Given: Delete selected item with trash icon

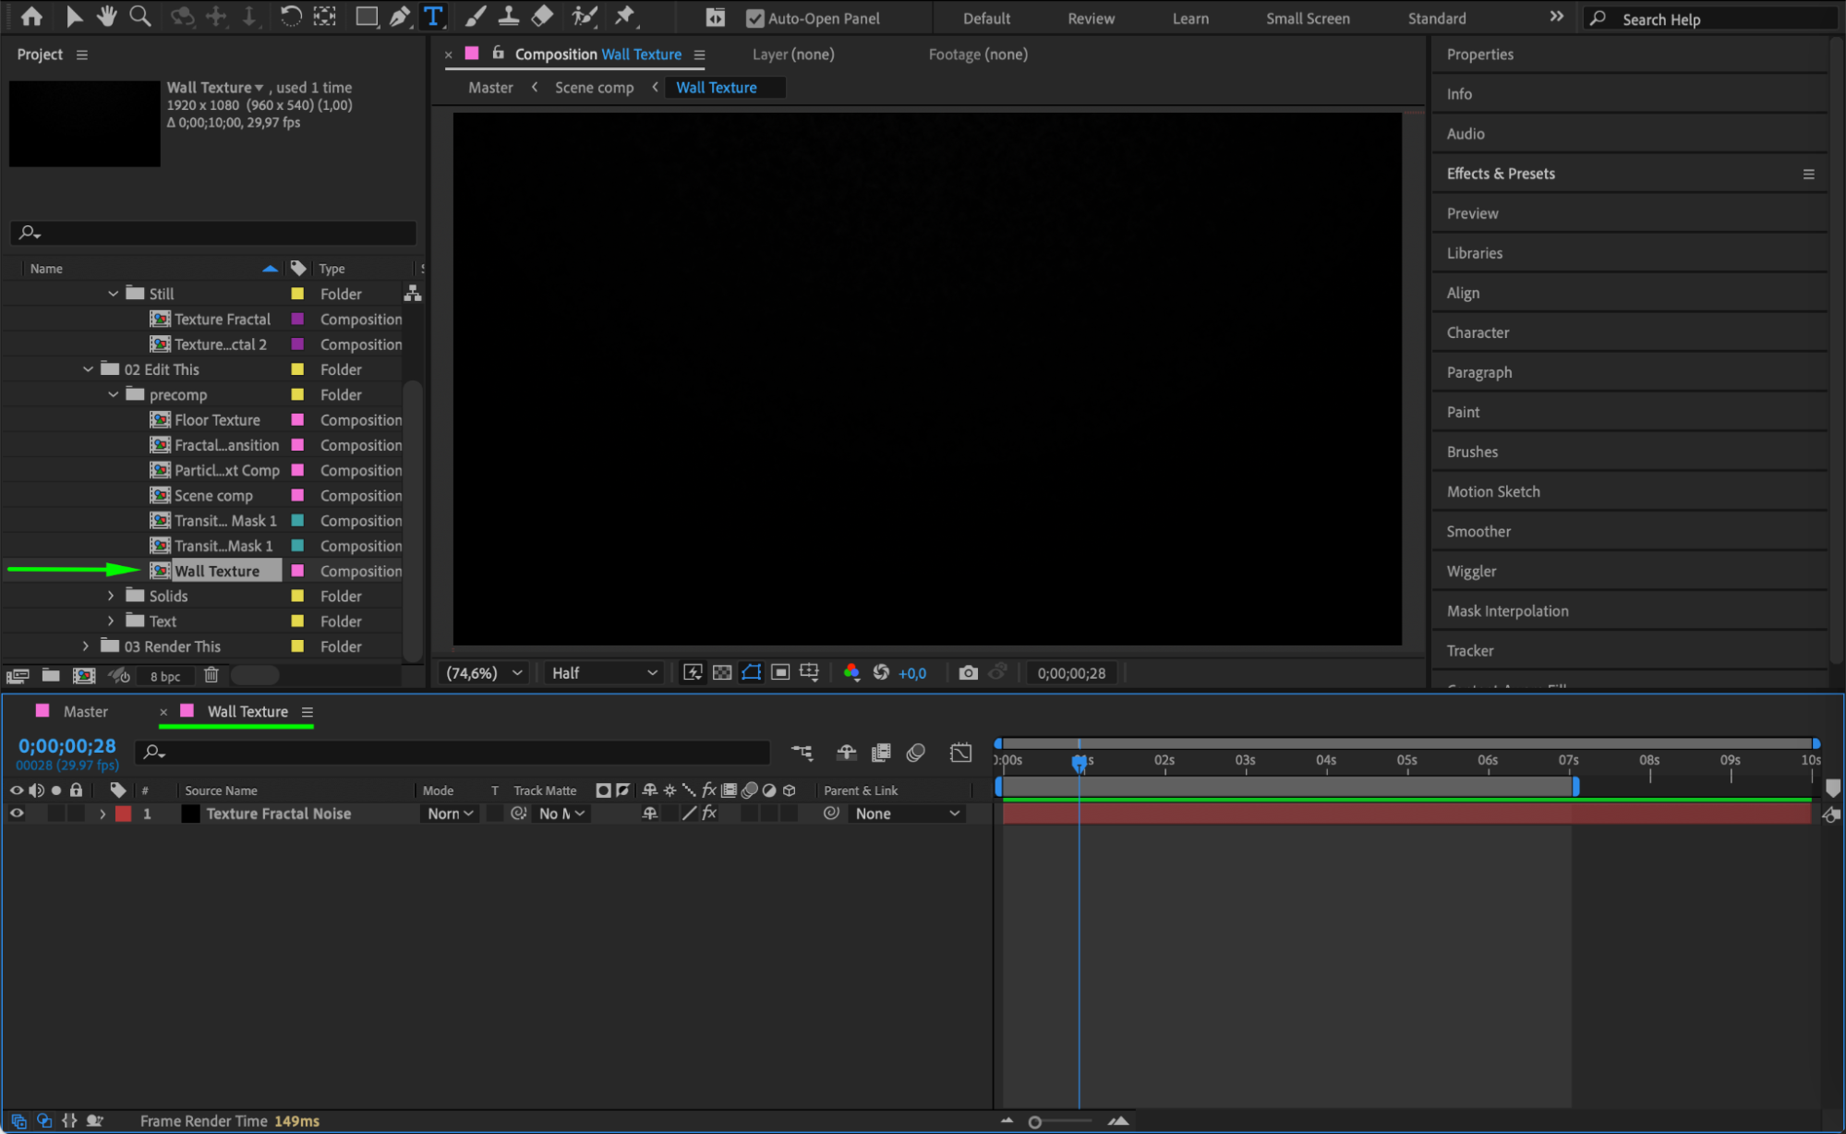Looking at the screenshot, I should click(x=211, y=676).
